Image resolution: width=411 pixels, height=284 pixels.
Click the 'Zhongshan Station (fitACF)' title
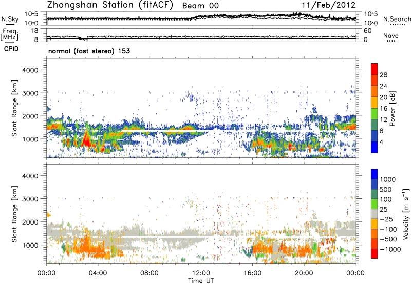[x=110, y=5]
